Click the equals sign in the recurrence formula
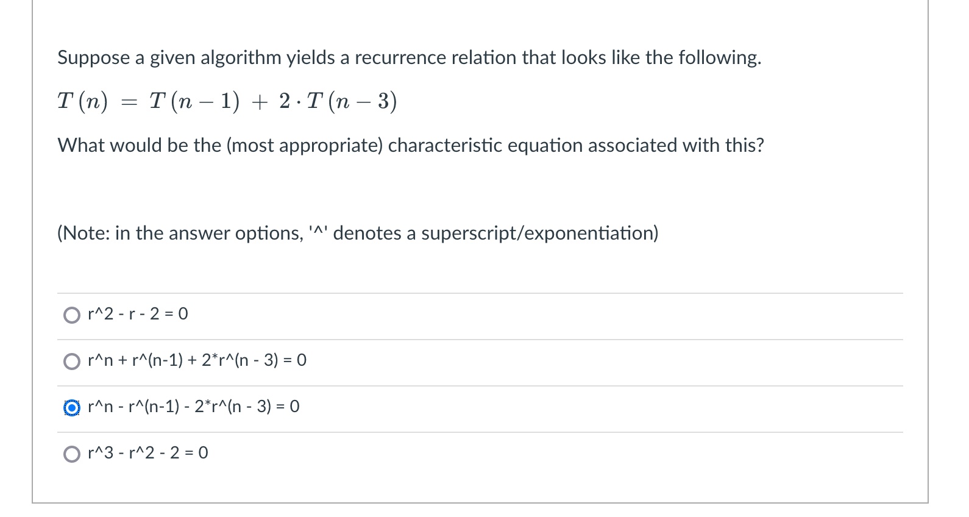Viewport: 969px width, 517px height. 129,102
